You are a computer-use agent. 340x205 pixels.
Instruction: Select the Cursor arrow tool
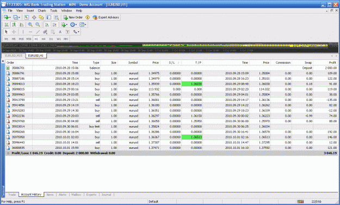(x=7, y=32)
